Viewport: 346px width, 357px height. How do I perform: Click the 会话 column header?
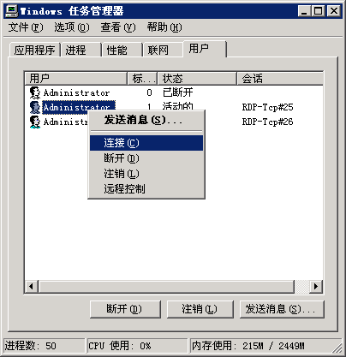pyautogui.click(x=280, y=78)
